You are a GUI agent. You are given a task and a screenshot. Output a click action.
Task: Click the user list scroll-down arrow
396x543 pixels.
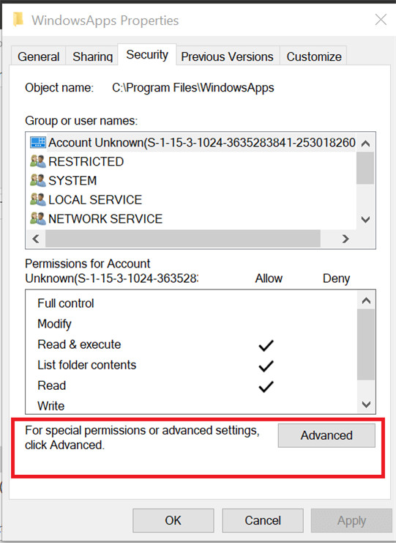[x=365, y=219]
